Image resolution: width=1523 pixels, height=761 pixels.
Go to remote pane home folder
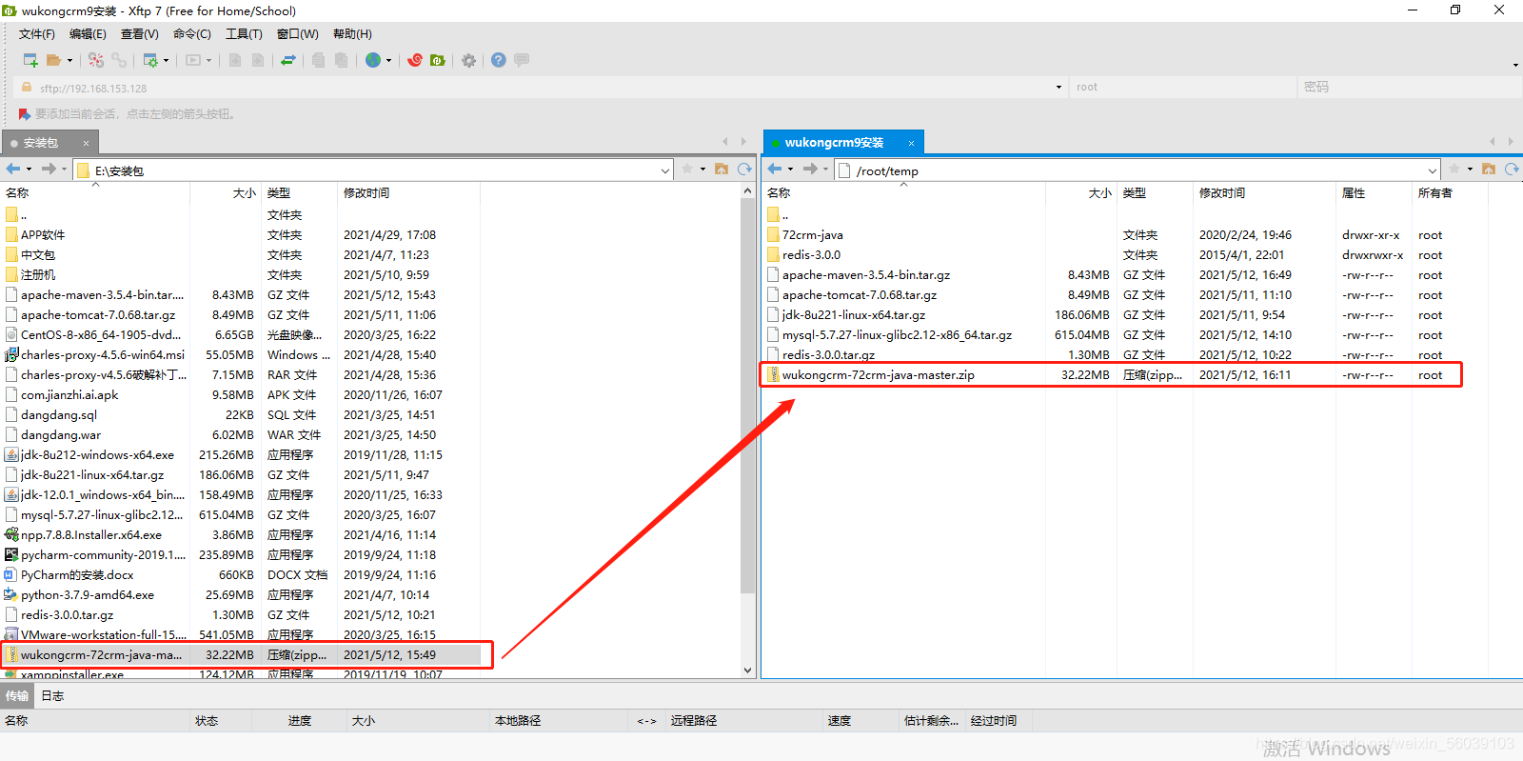[1489, 170]
